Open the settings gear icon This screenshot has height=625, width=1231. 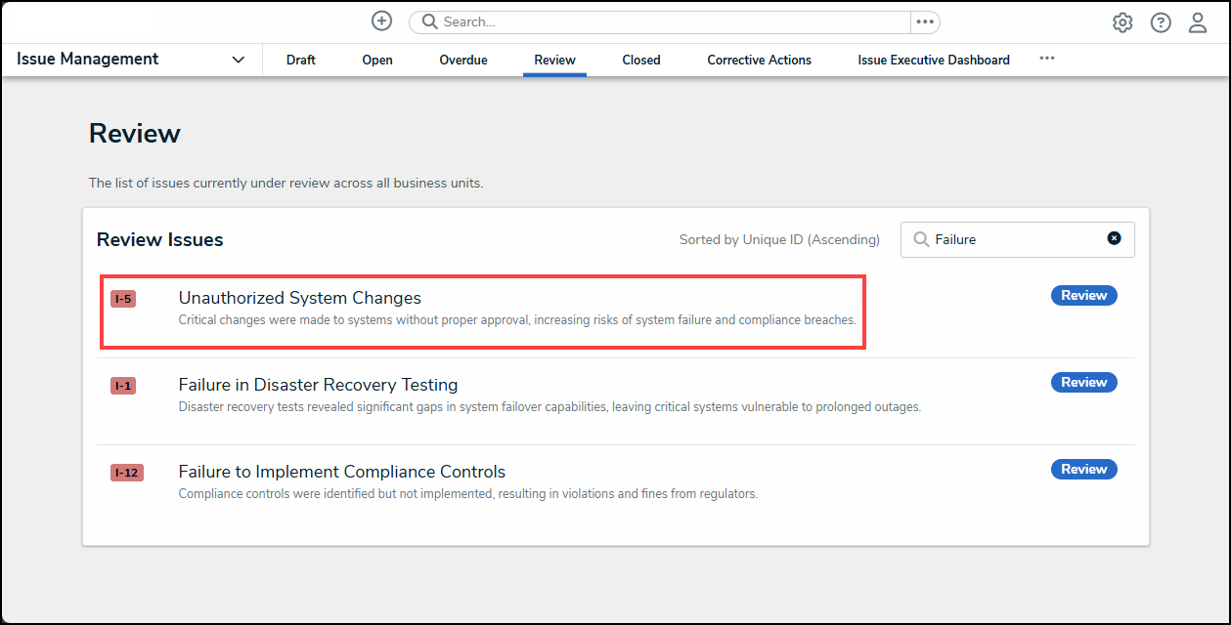coord(1122,22)
